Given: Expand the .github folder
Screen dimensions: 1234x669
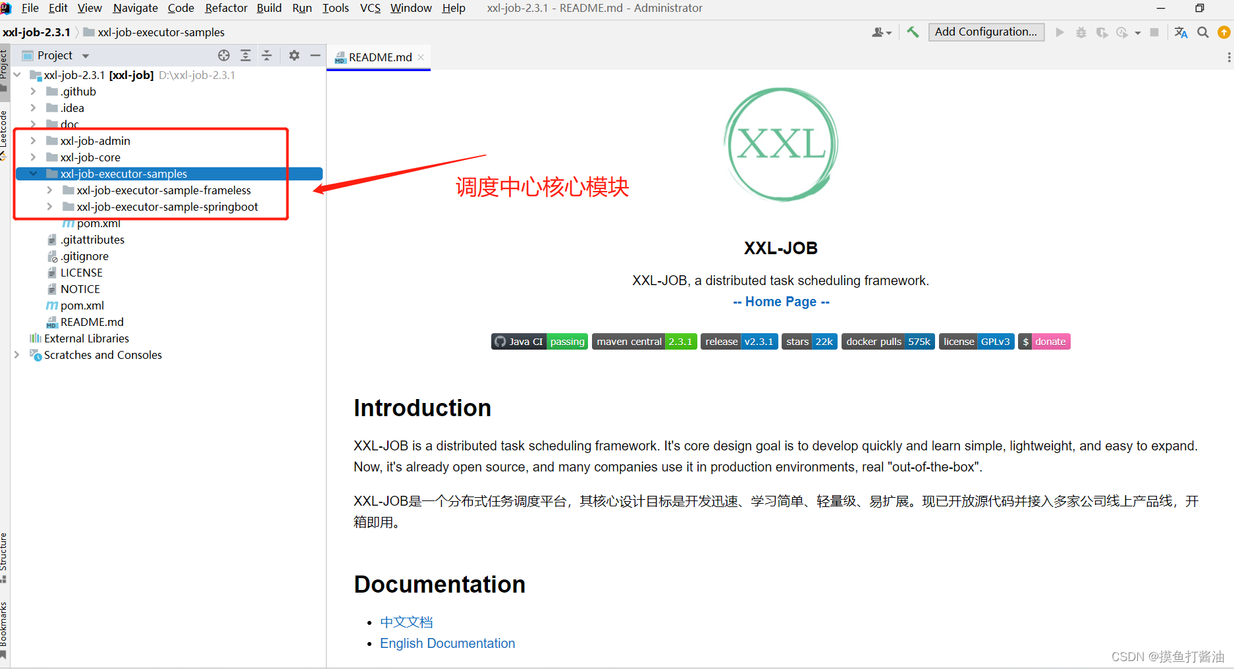Looking at the screenshot, I should tap(33, 92).
